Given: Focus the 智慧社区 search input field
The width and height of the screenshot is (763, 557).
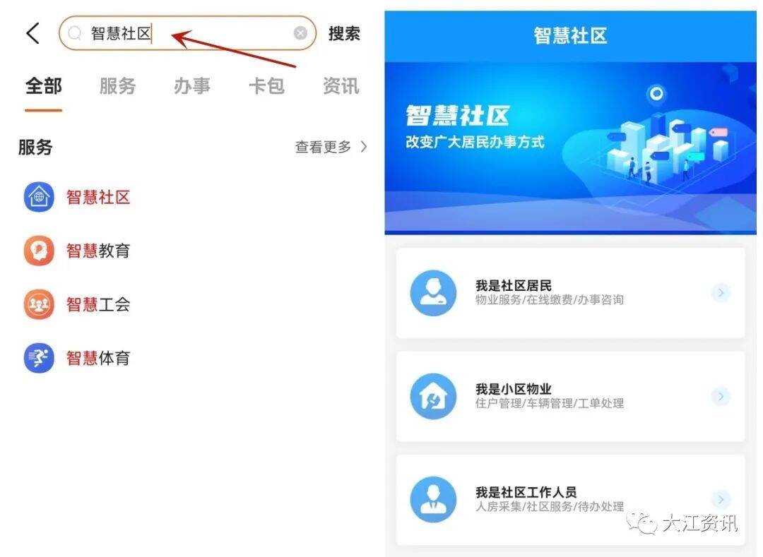Looking at the screenshot, I should tap(187, 33).
